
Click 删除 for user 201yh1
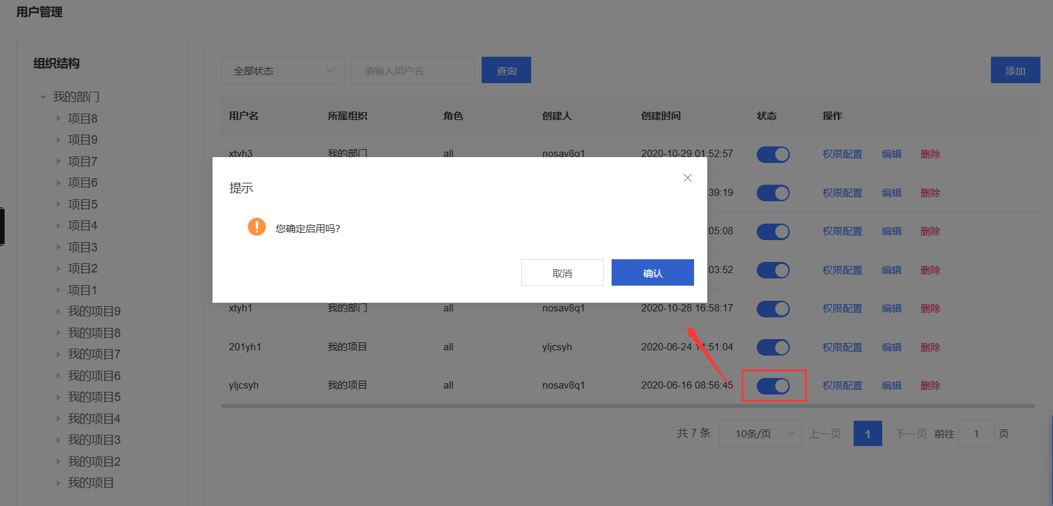tap(930, 347)
